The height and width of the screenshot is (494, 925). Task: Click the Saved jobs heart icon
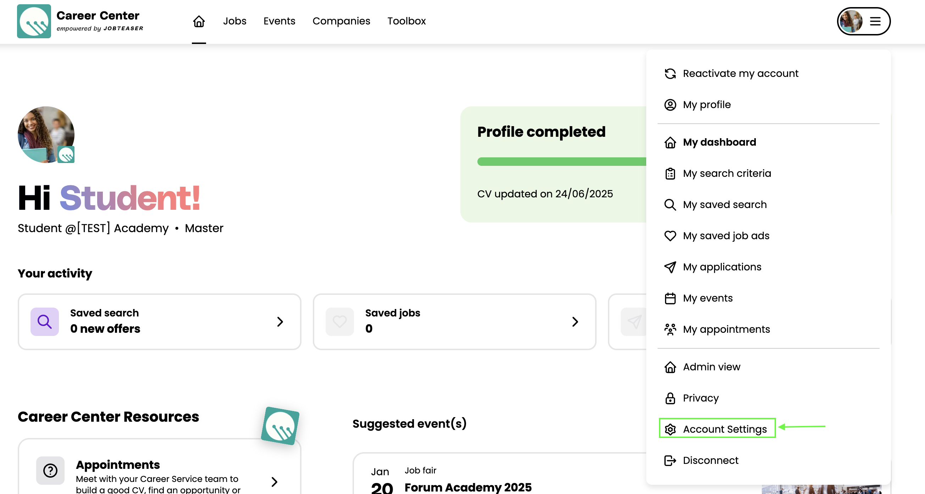point(339,321)
